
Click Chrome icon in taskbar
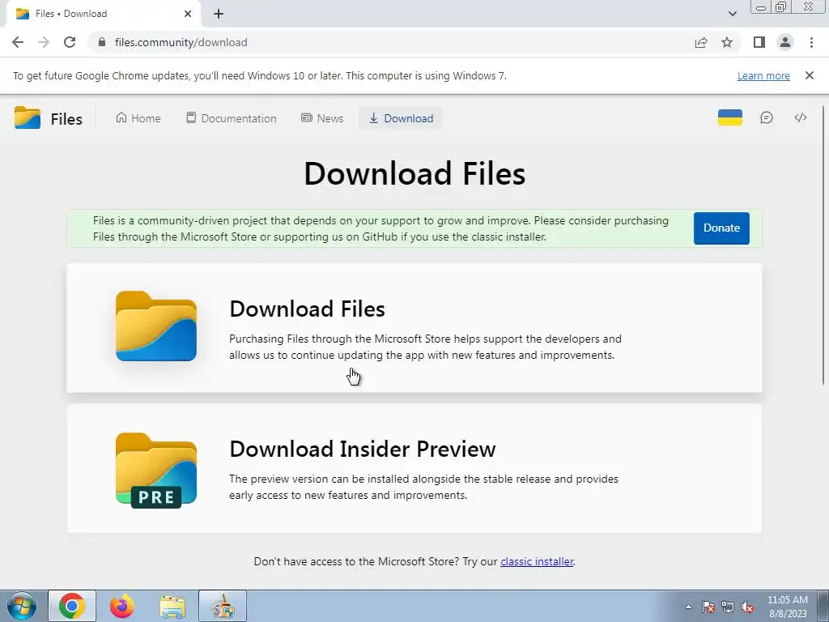coord(72,606)
